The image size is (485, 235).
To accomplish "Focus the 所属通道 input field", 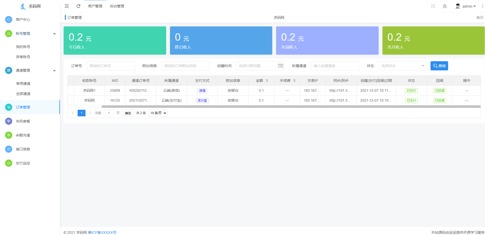I will pos(335,66).
